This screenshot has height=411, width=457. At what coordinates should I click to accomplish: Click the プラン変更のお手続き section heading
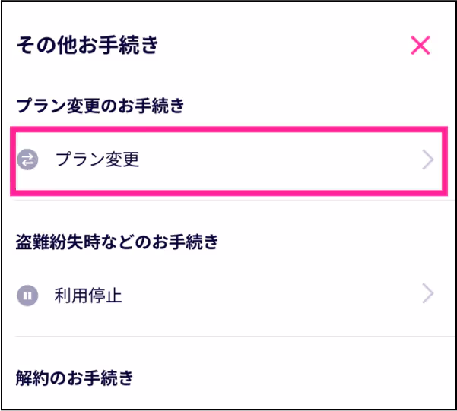point(100,106)
